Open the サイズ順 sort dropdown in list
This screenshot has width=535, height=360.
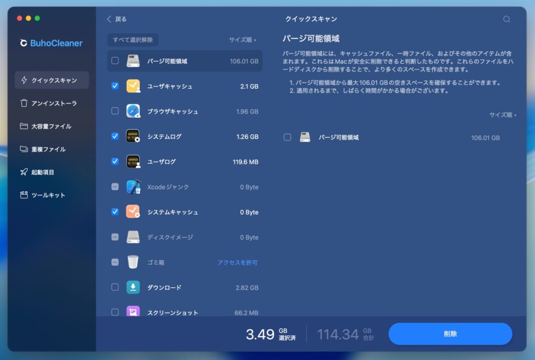[242, 40]
